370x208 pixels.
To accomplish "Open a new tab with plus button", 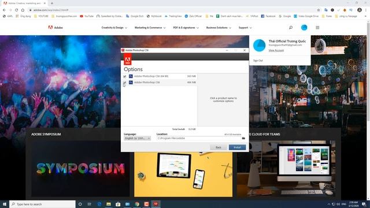I will coord(52,3).
